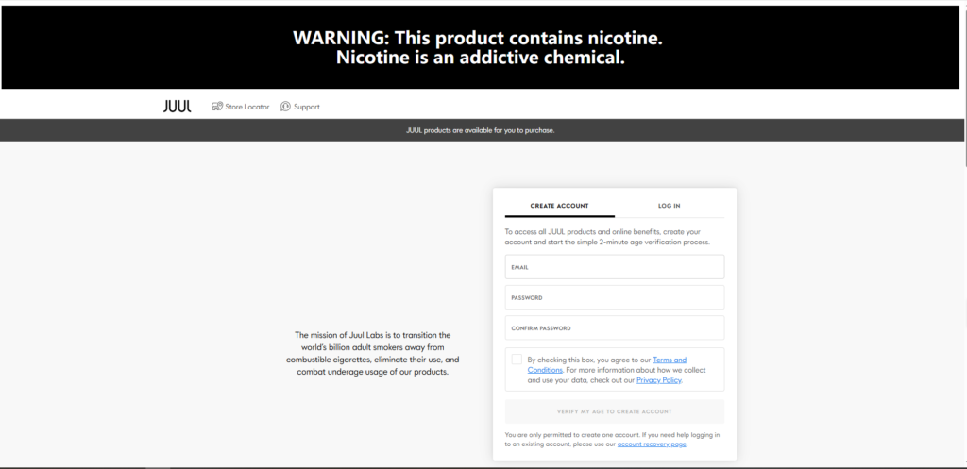Open the Privacy Policy link

point(658,380)
